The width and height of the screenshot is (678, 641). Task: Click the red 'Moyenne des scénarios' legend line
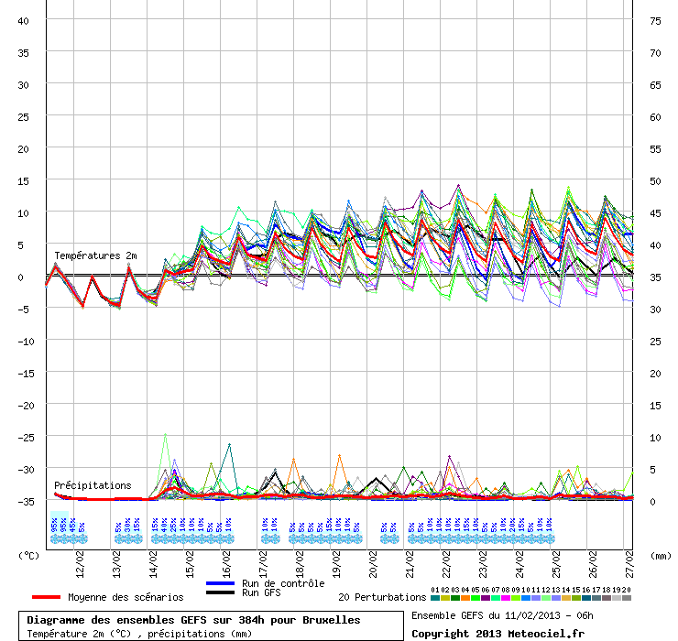pos(46,597)
